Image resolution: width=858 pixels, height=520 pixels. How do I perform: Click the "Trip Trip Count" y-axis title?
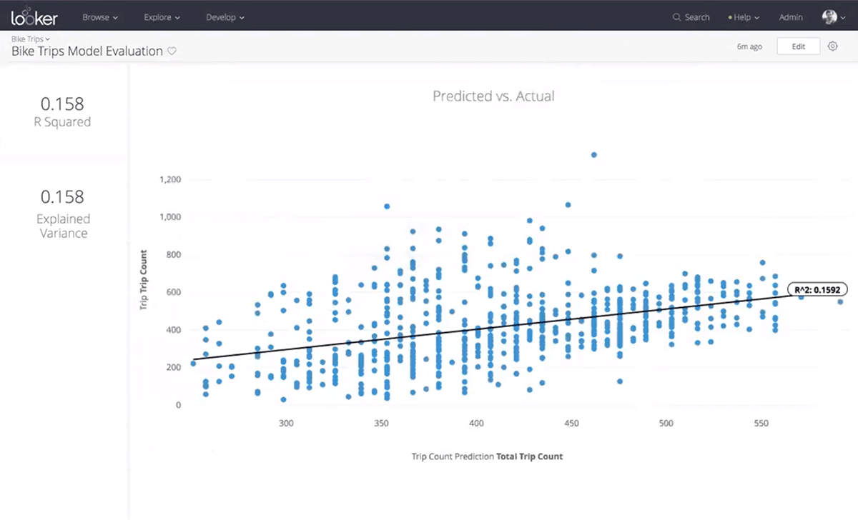(144, 280)
